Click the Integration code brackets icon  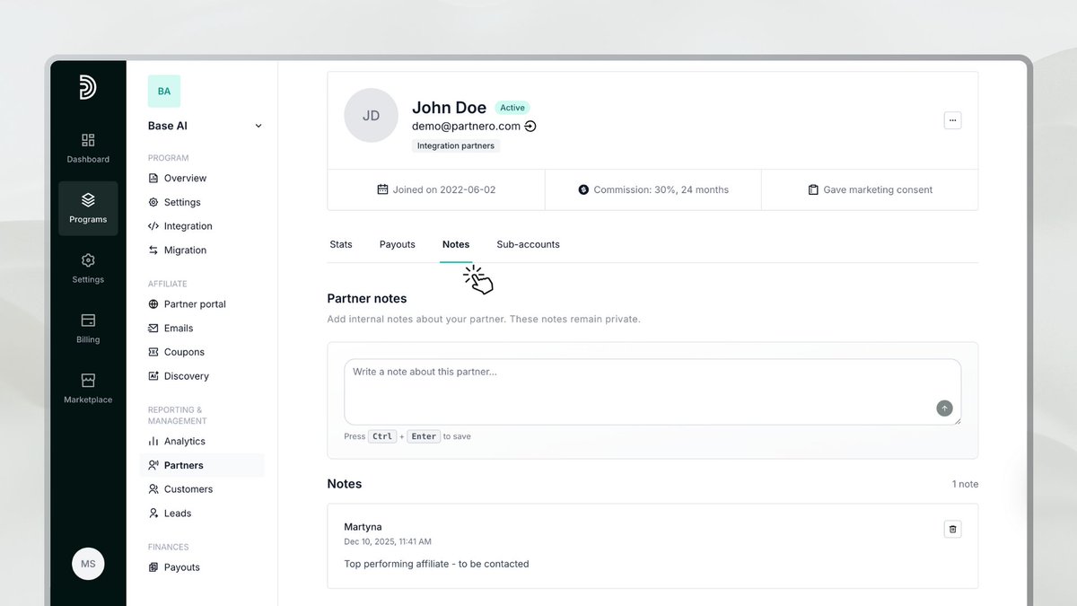tap(153, 226)
